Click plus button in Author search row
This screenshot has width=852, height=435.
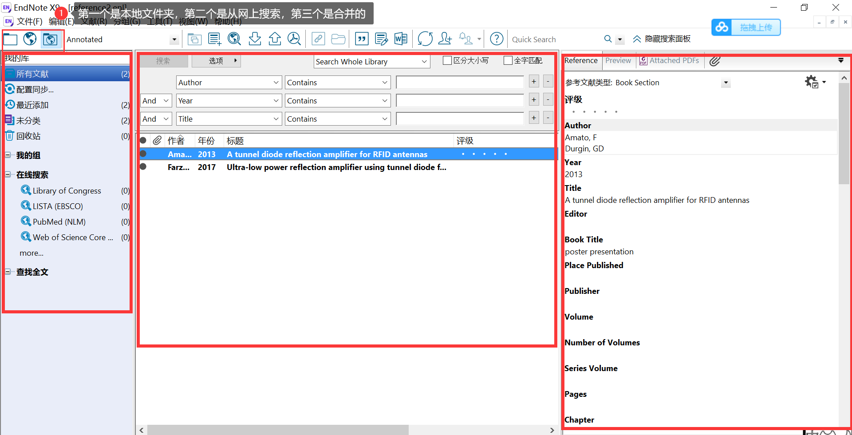(534, 82)
